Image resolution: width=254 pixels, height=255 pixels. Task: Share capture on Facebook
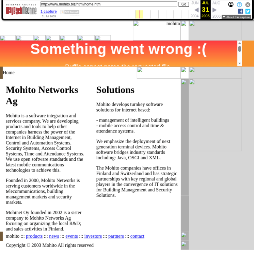(x=240, y=11)
